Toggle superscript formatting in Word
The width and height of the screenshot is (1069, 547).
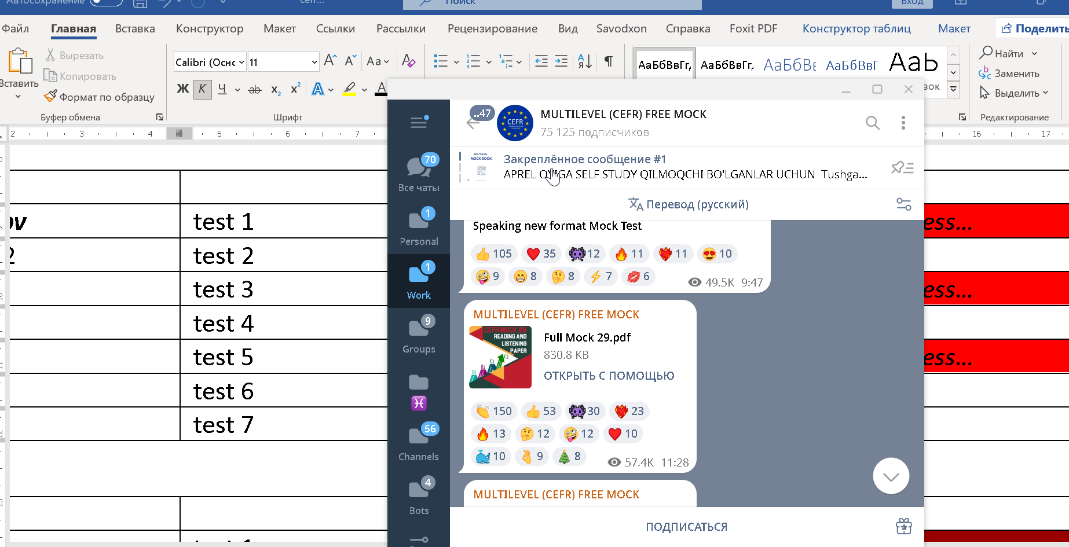point(295,89)
